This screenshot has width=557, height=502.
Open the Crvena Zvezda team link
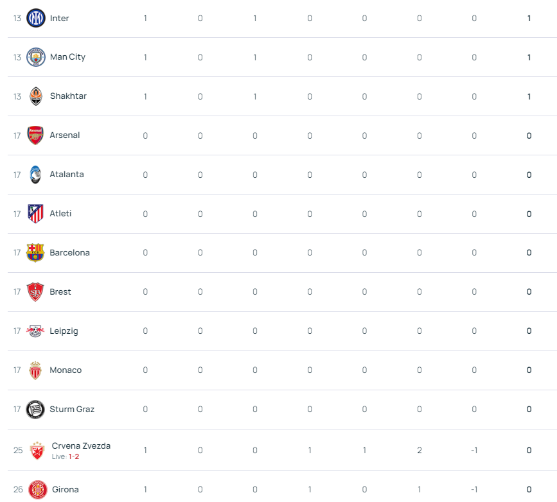[x=81, y=446]
